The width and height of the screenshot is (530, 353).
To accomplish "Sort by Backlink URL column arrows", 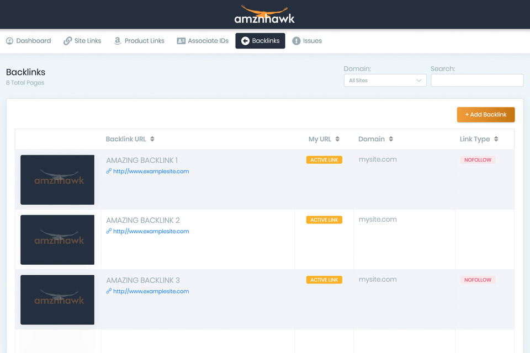I will 152,139.
